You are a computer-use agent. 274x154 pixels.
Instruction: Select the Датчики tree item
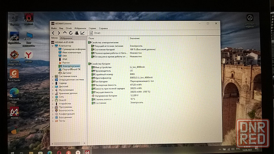(x=65, y=73)
